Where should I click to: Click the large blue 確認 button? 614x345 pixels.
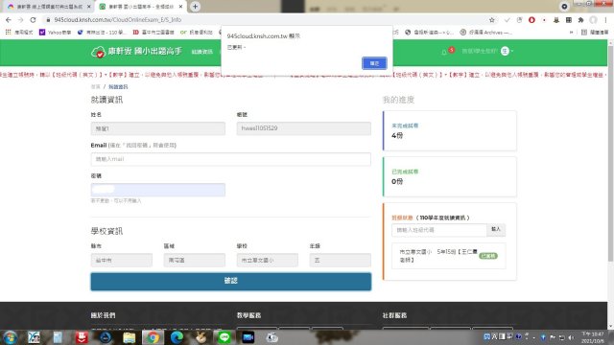point(230,281)
